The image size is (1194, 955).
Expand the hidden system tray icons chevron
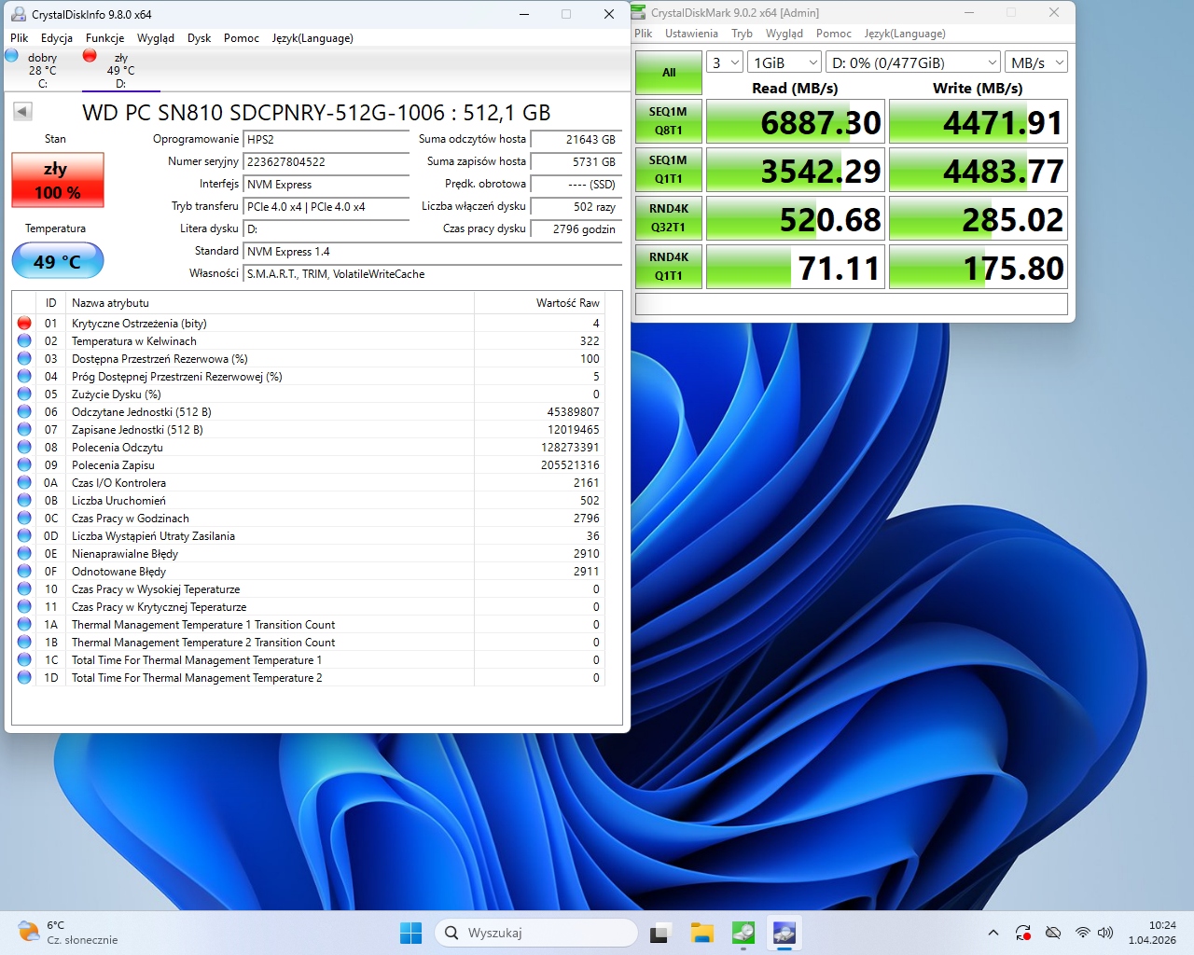coord(993,933)
